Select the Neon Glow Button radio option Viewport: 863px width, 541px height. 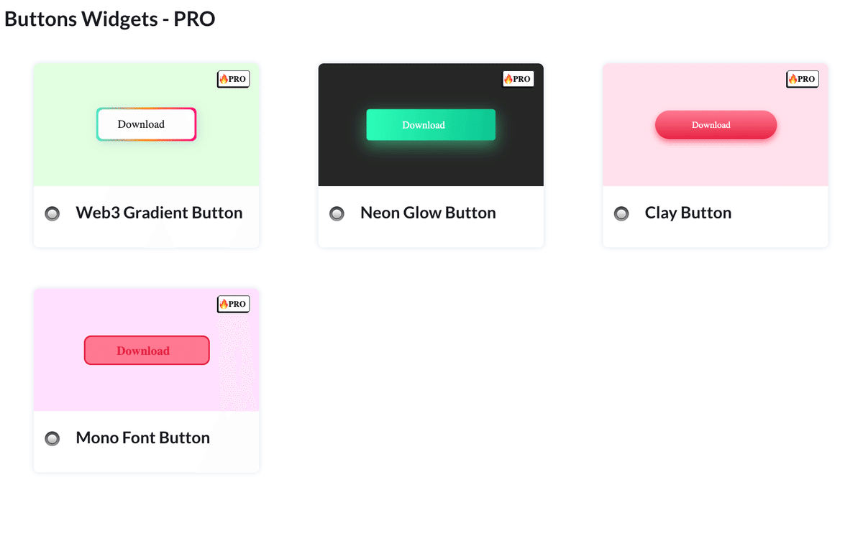[x=337, y=213]
